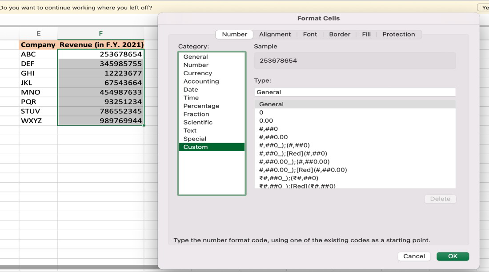Select the Time category
Image resolution: width=489 pixels, height=272 pixels.
(x=212, y=98)
